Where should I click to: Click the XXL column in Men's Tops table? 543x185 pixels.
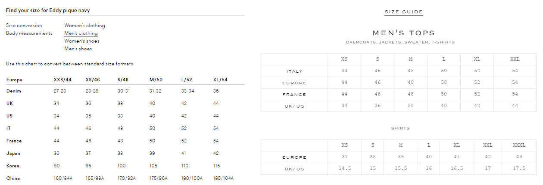pyautogui.click(x=515, y=59)
